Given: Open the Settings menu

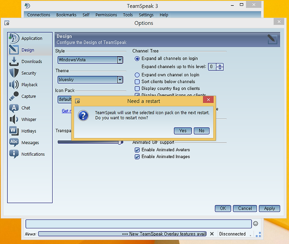Looking at the screenshot, I should coord(146,15).
